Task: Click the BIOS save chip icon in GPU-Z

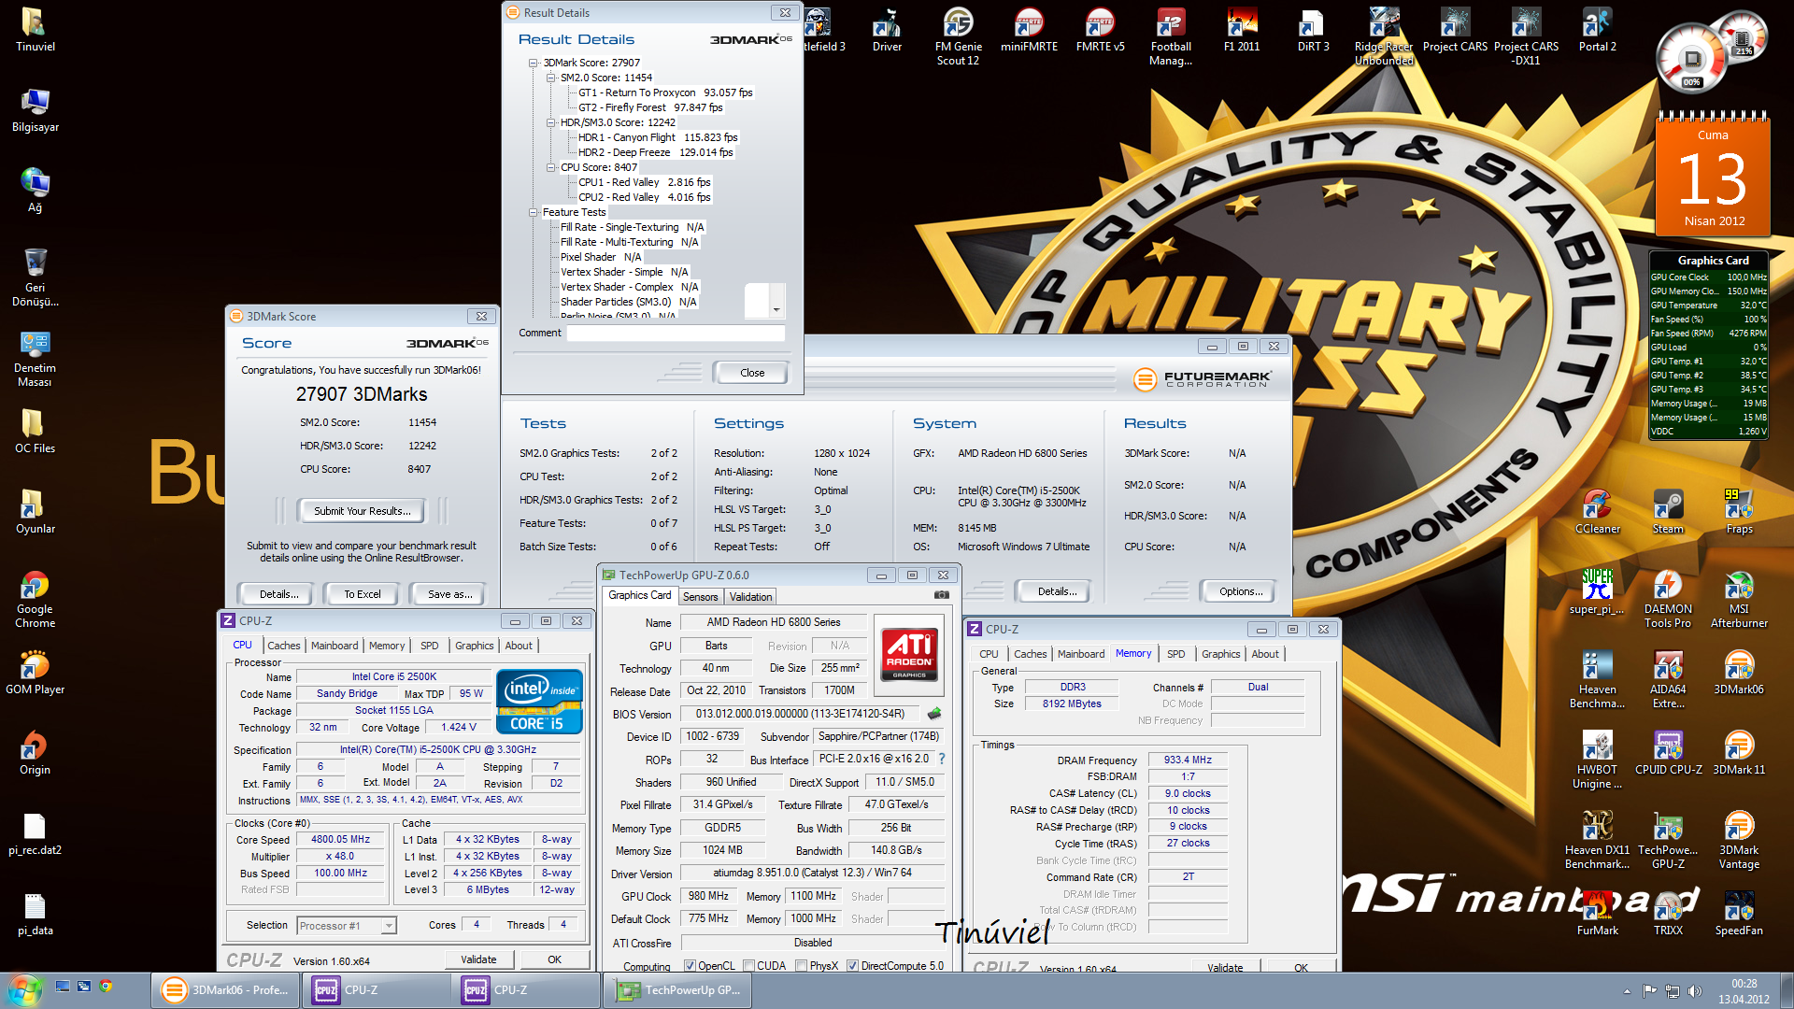Action: pyautogui.click(x=933, y=714)
